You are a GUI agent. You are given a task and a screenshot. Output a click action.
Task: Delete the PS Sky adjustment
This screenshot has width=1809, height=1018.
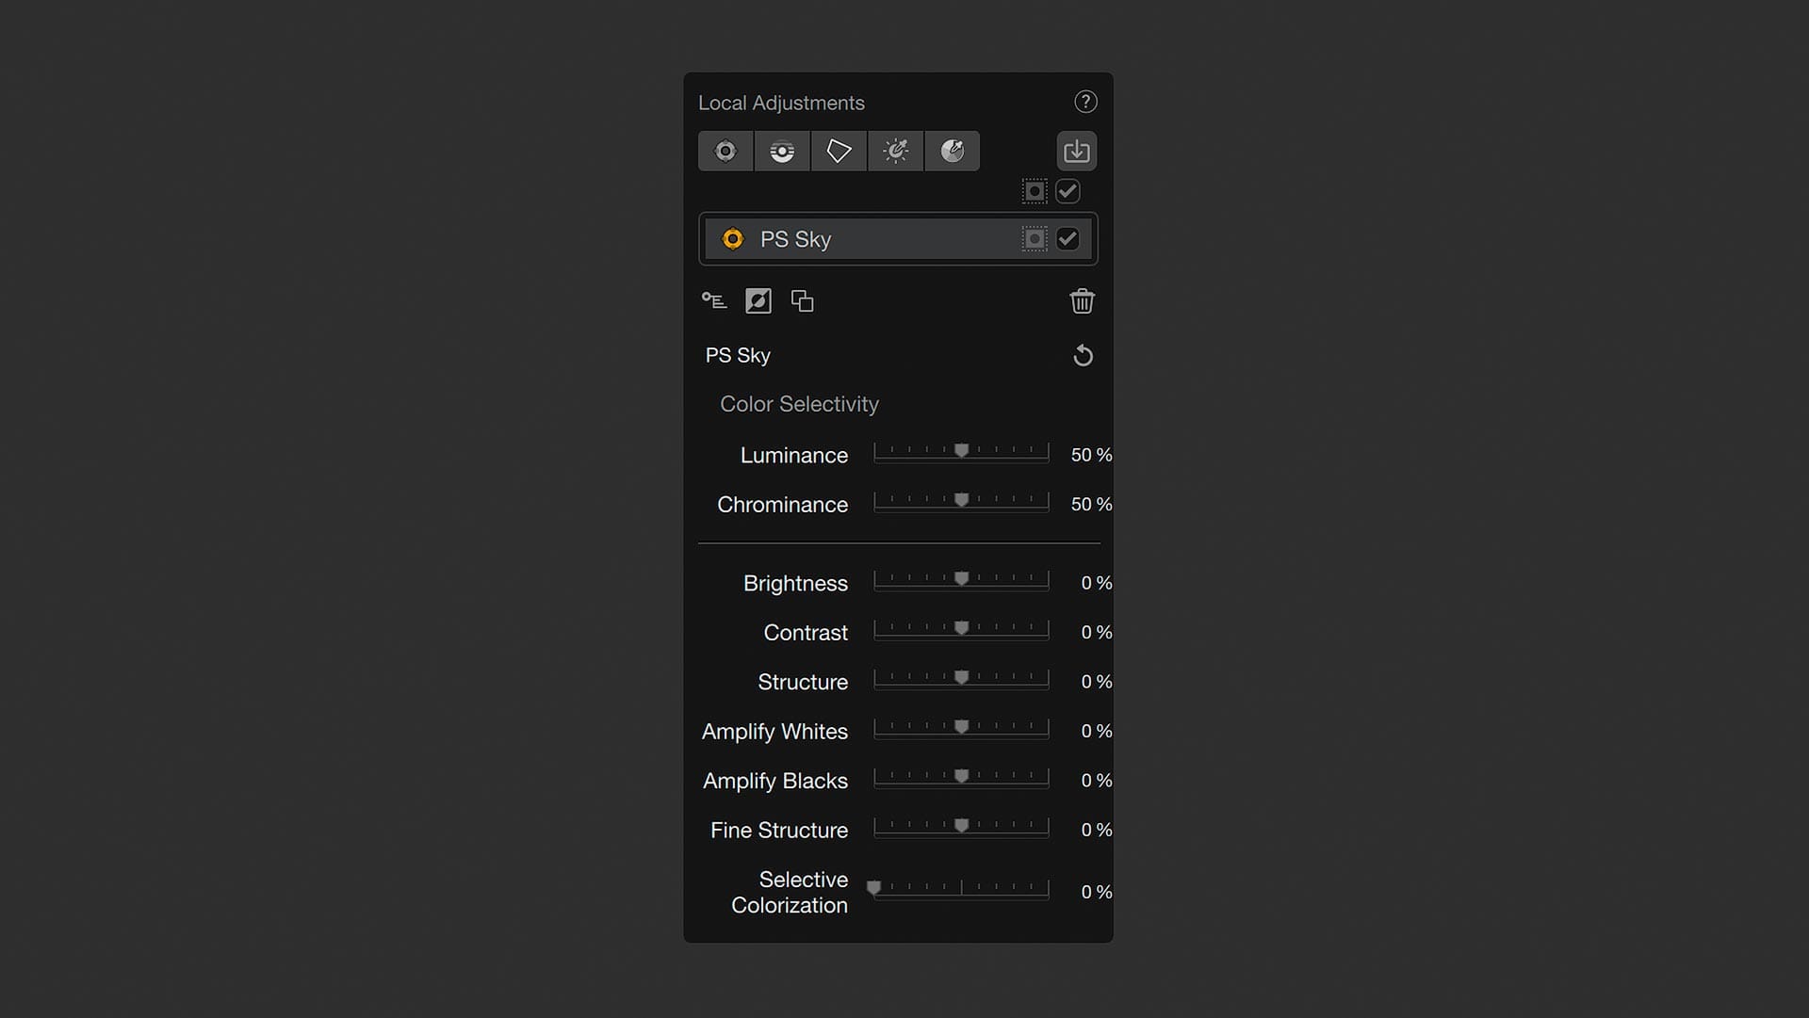click(x=1083, y=301)
